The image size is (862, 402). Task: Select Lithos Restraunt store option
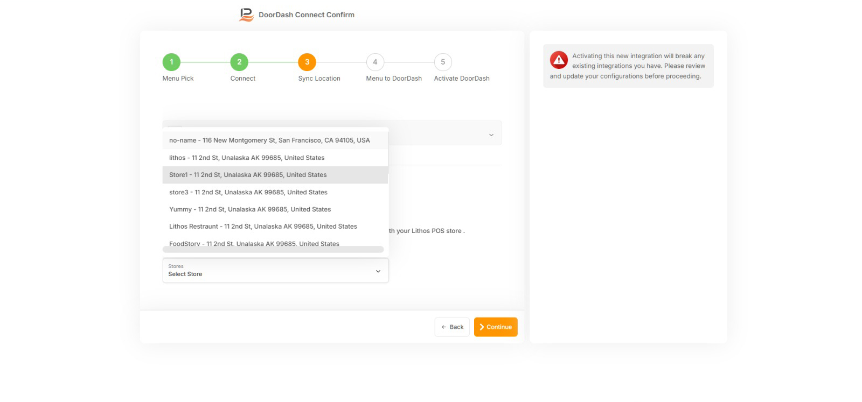[263, 227]
